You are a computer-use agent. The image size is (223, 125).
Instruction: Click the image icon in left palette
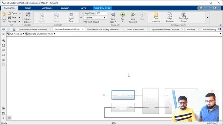[3, 60]
